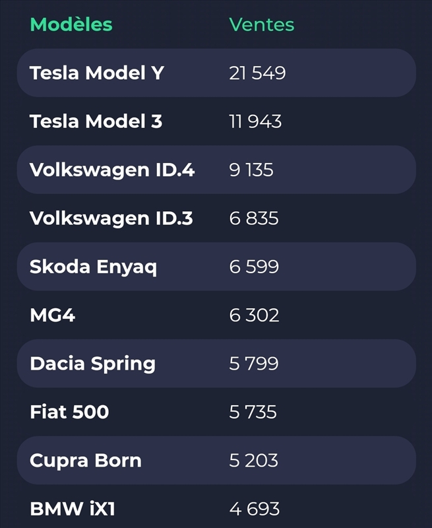Click the 6 599 sales figure
432x528 pixels.
click(x=254, y=267)
